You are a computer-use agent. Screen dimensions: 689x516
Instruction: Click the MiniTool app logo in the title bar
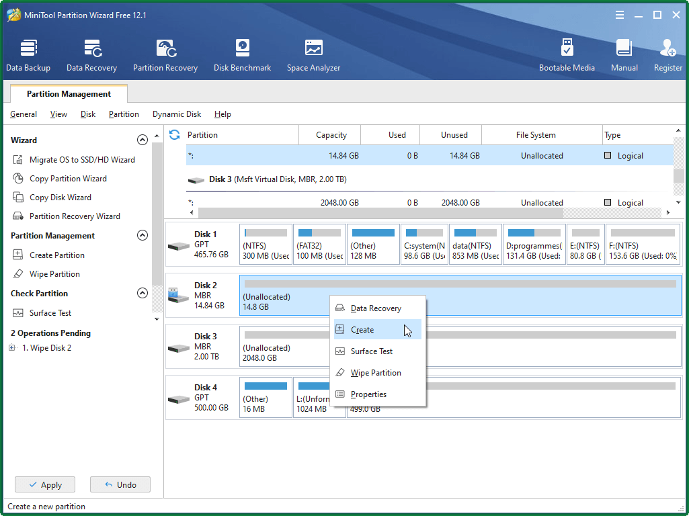coord(14,15)
